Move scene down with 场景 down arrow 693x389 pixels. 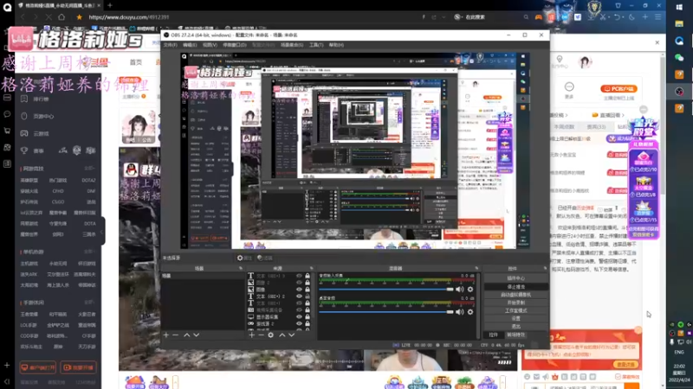tap(197, 335)
